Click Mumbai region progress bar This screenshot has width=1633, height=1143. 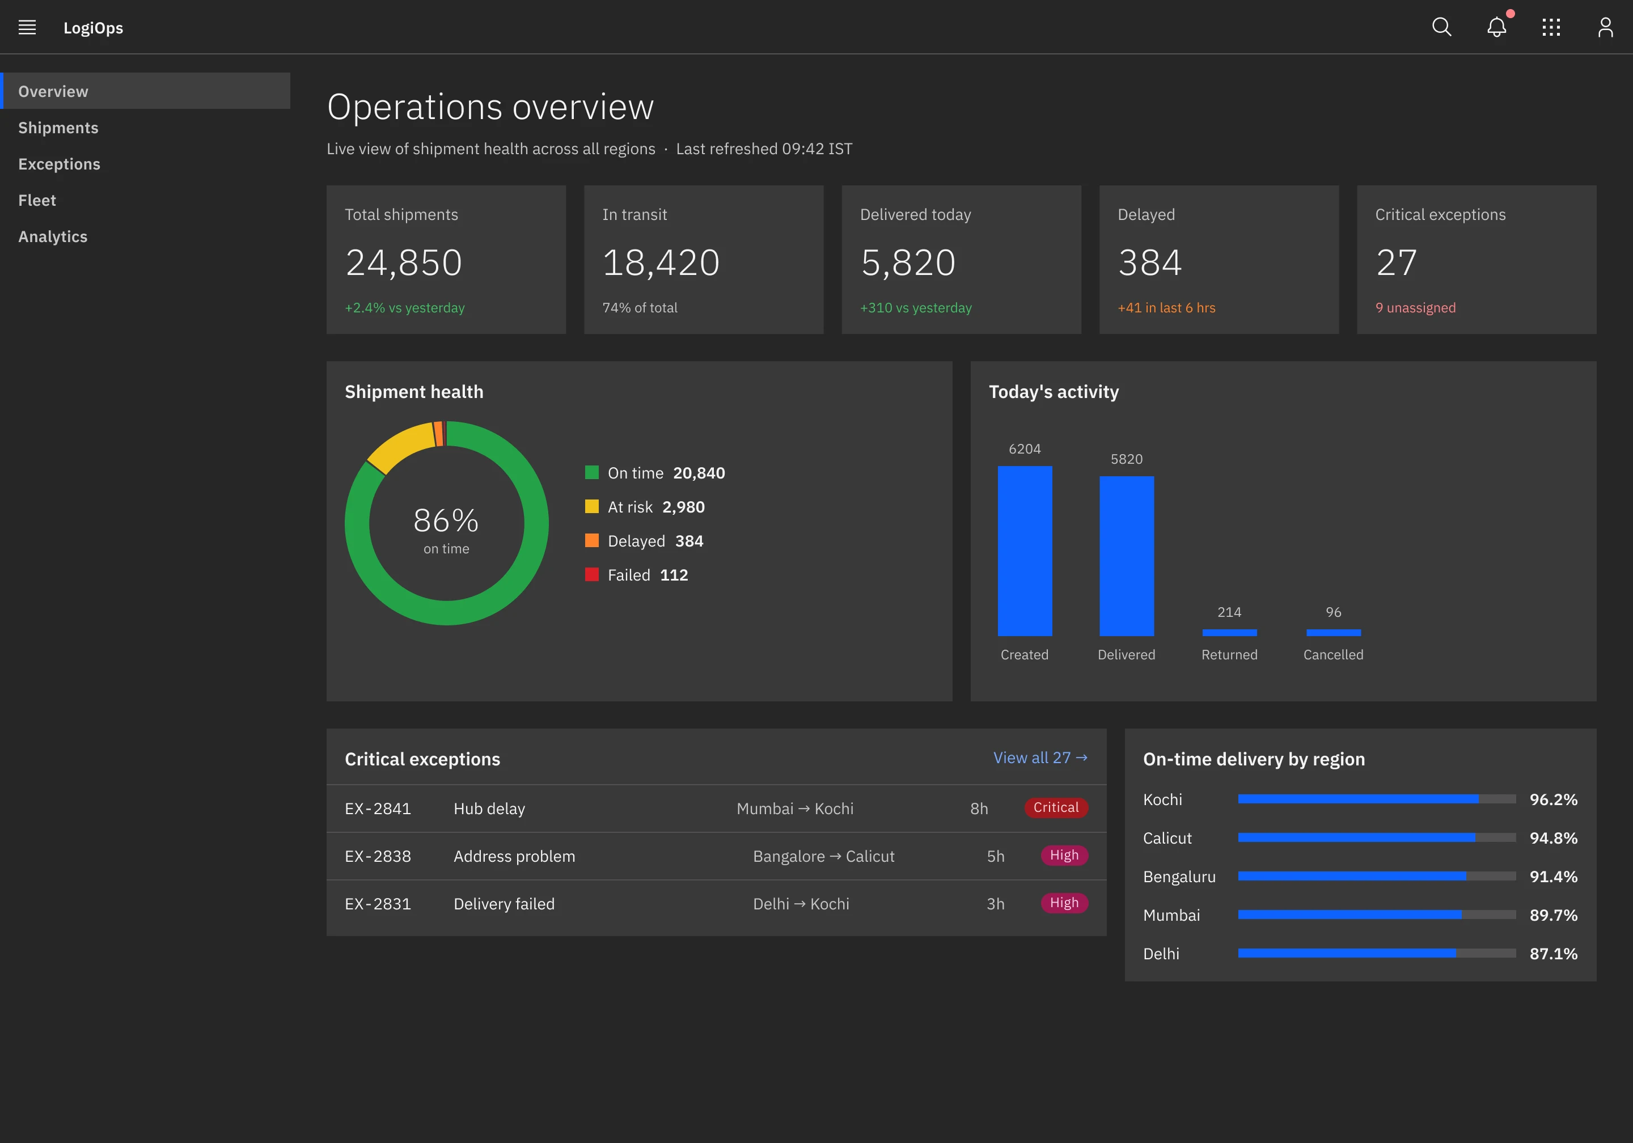tap(1377, 914)
